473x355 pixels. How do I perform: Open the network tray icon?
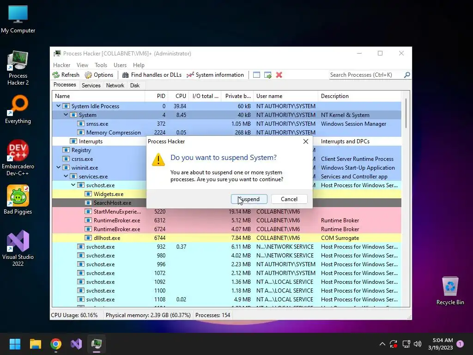click(406, 344)
